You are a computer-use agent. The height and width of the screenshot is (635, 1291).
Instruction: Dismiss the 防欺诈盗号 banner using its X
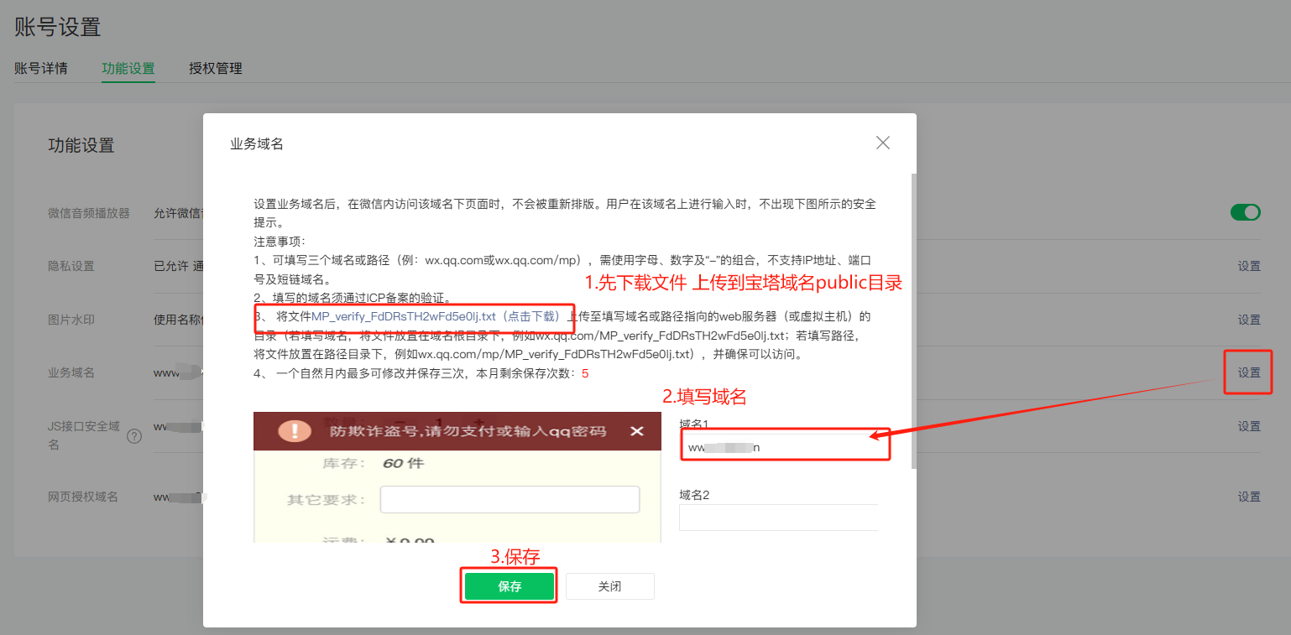(637, 431)
